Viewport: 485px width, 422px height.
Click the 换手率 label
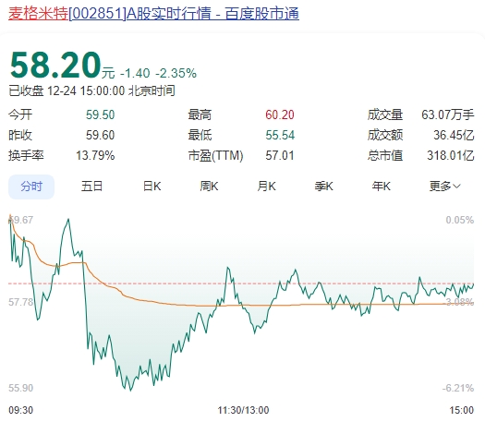click(26, 155)
